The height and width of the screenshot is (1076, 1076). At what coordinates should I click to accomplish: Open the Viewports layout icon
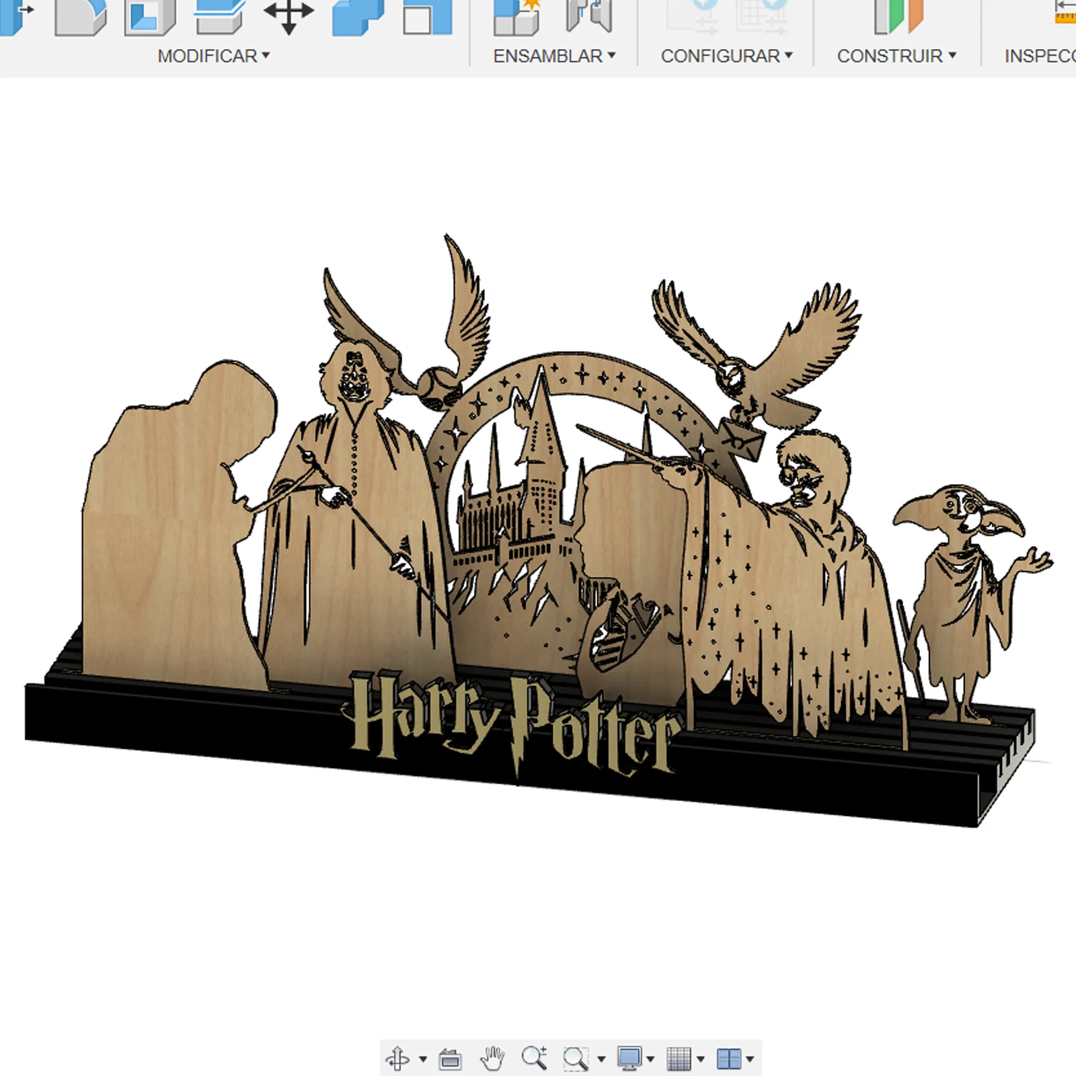(729, 1059)
